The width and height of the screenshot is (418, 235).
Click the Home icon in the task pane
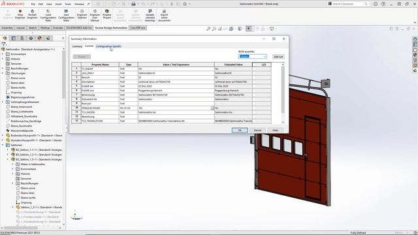click(415, 39)
